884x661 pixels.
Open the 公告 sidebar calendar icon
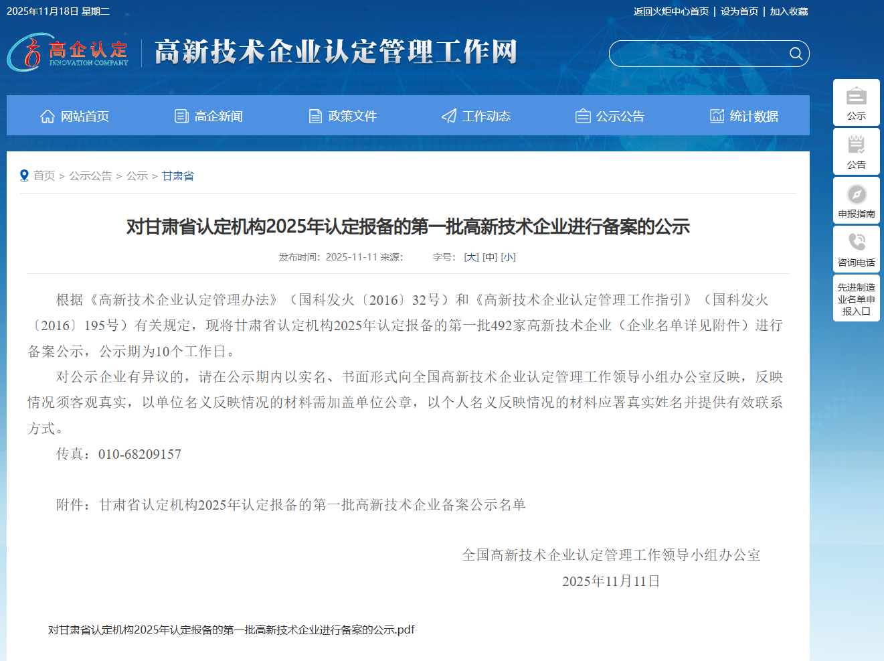click(856, 145)
